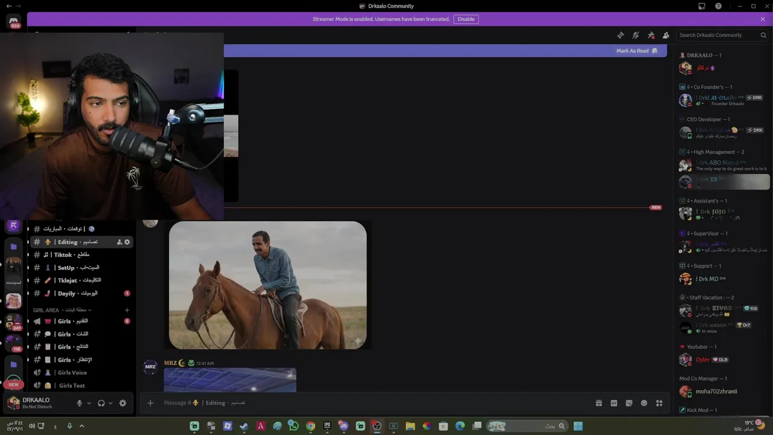The image size is (773, 435).
Task: Open the help icon in title bar
Action: point(718,6)
